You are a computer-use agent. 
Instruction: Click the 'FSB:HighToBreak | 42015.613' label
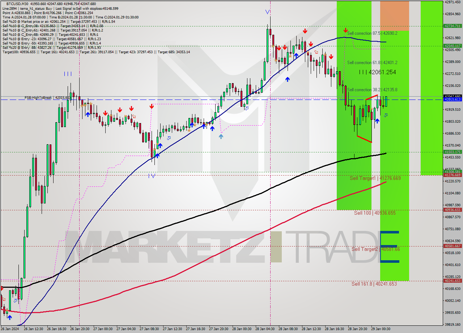(x=48, y=98)
